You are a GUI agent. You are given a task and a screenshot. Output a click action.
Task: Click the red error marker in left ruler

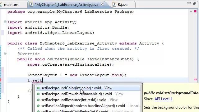(x=1, y=80)
